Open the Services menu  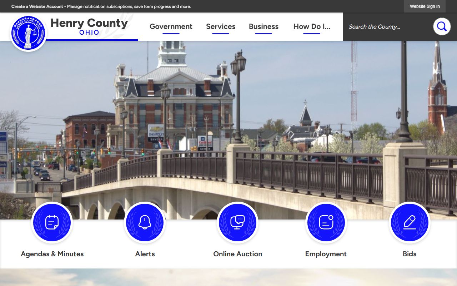pos(221,27)
